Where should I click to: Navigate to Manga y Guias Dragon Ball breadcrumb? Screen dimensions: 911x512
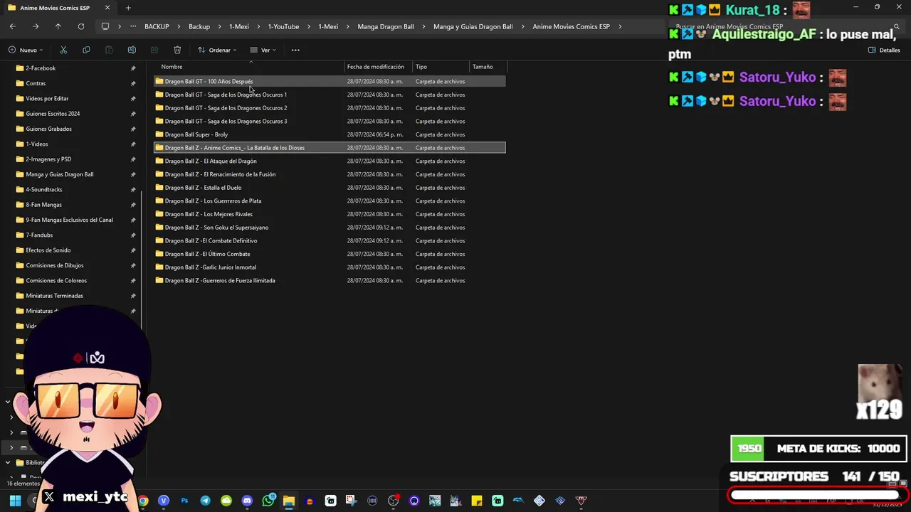coord(473,26)
